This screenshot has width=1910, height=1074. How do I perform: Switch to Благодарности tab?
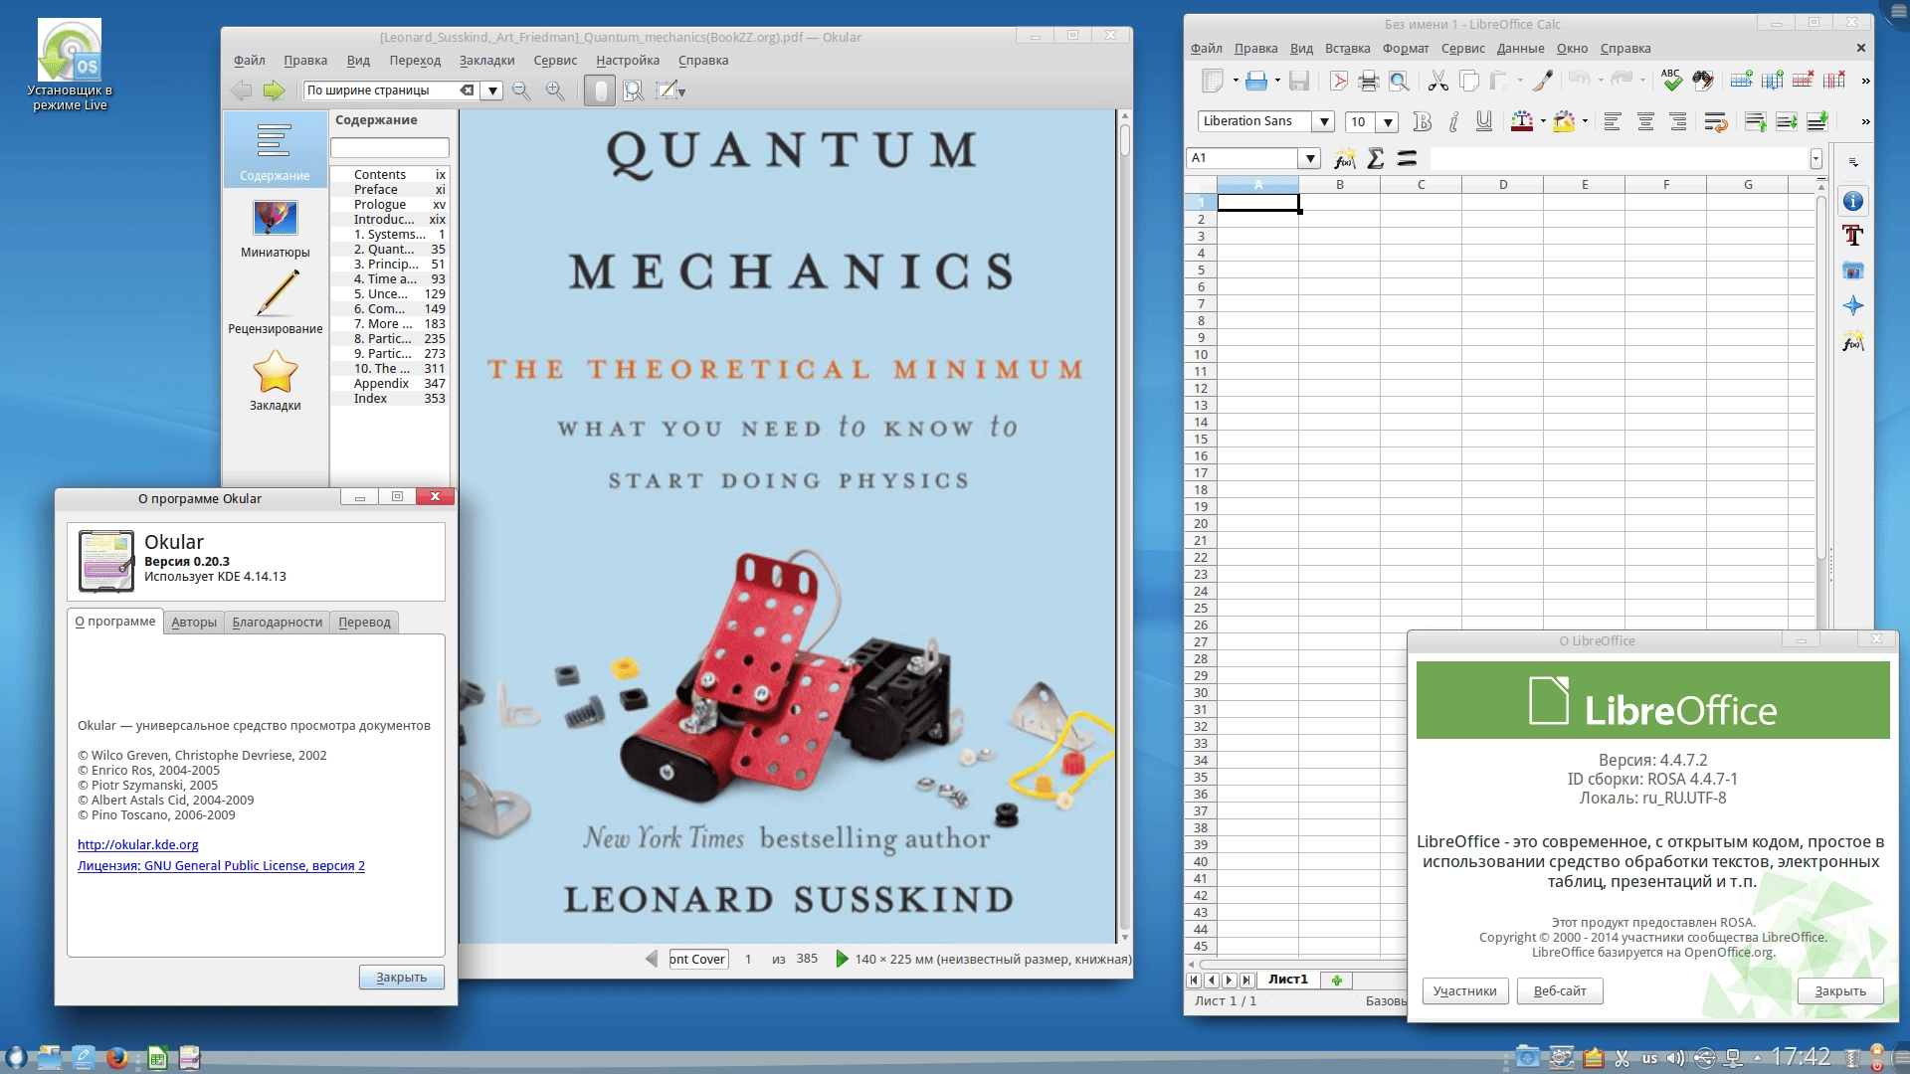(278, 623)
